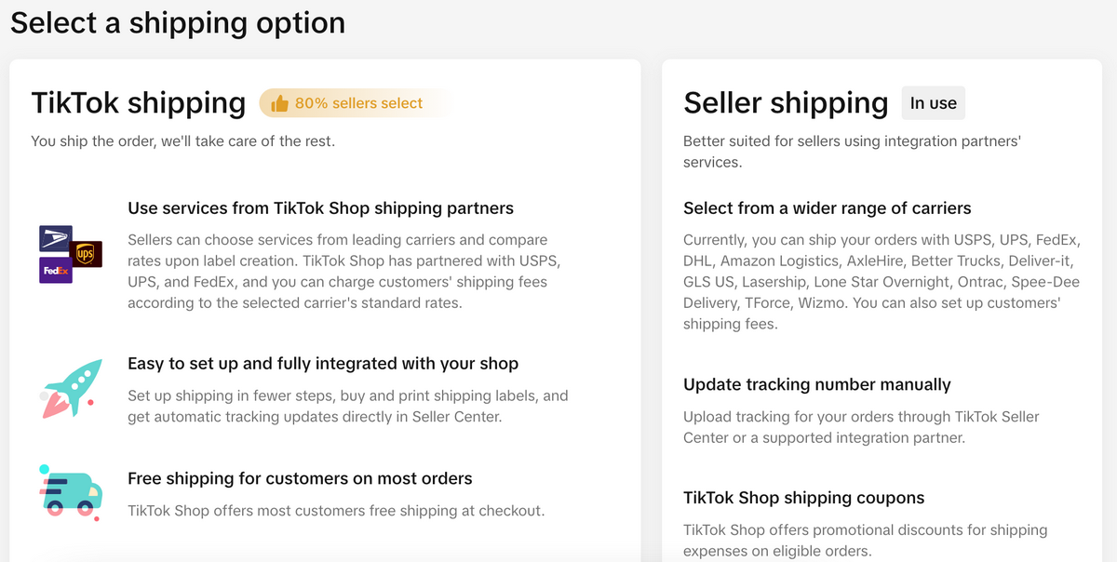Click the rocket setup illustration icon
Image resolution: width=1117 pixels, height=562 pixels.
pyautogui.click(x=72, y=389)
